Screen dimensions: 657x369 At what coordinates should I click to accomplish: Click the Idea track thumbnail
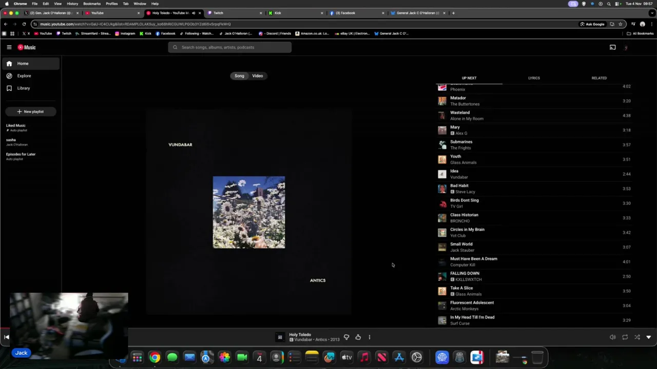(x=442, y=174)
